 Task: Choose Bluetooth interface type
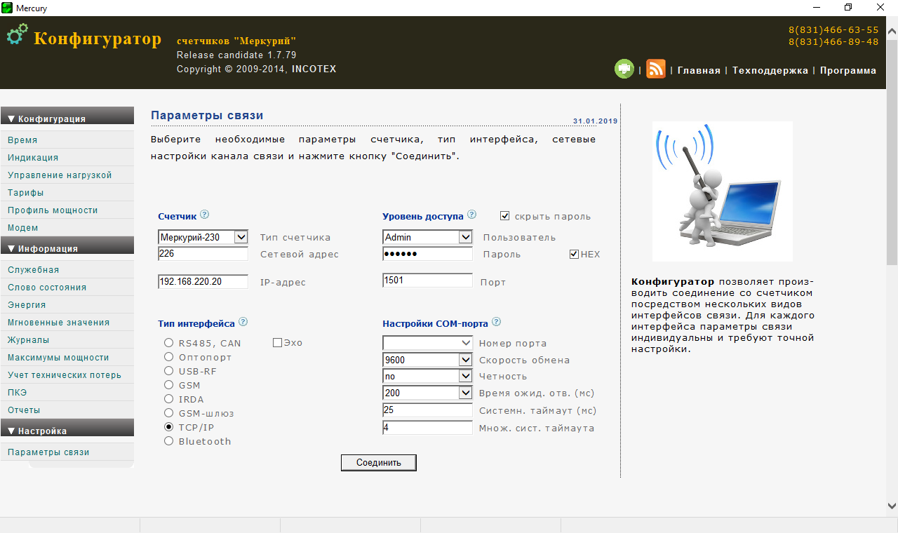coord(168,441)
